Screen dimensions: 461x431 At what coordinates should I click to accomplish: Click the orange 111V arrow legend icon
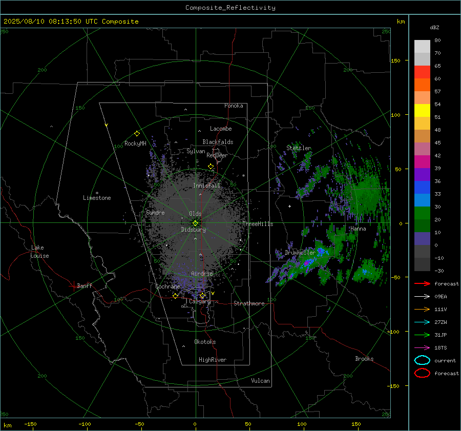[x=422, y=309]
